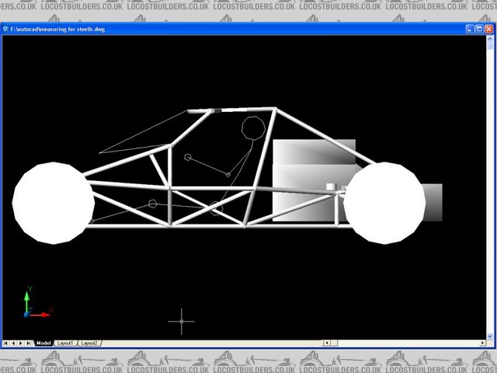Screen dimensions: 497x373
Task: Click the next layout tab arrow
Action: pos(23,343)
